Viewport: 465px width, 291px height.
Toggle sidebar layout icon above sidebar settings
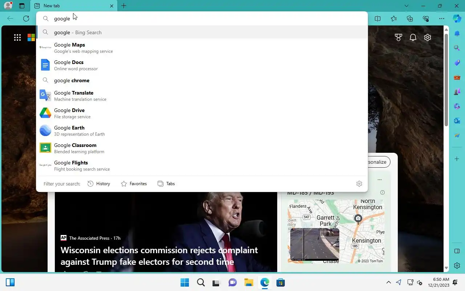457,251
